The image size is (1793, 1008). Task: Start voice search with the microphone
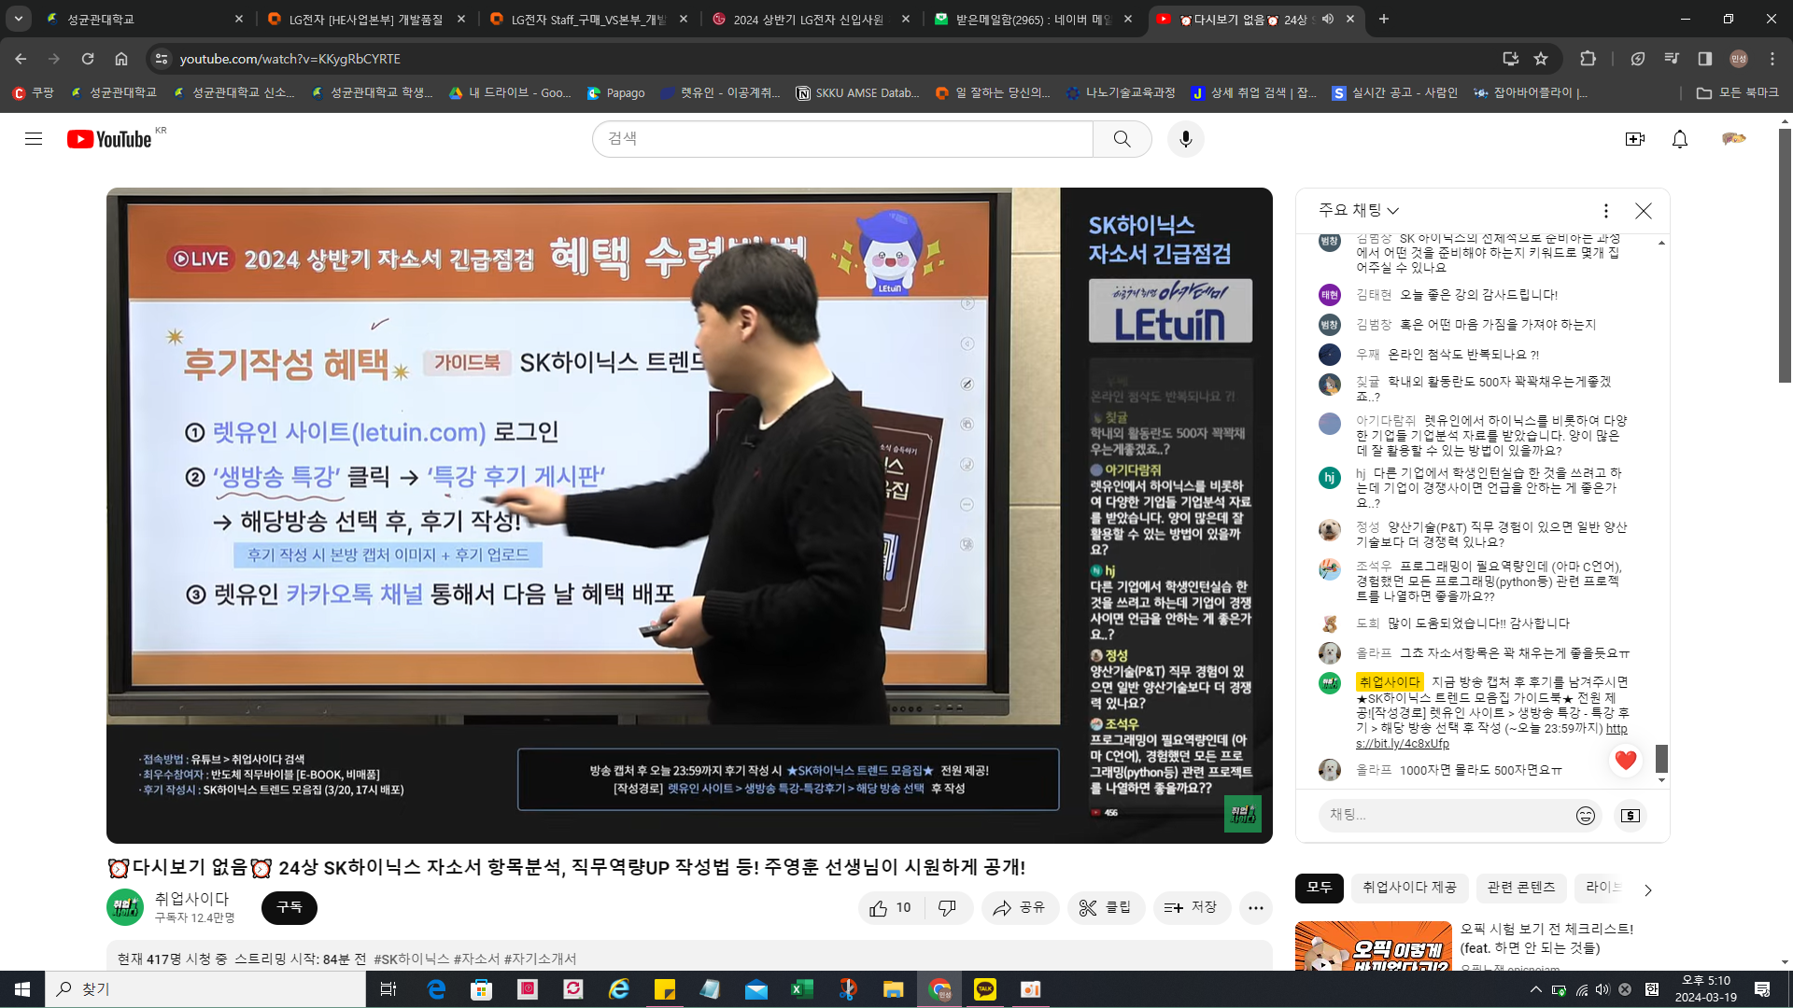[x=1185, y=139]
